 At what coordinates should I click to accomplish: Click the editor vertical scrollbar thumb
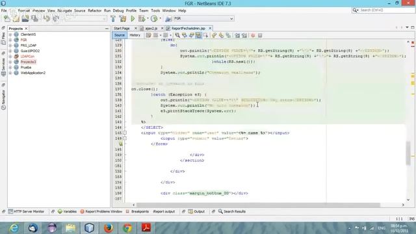pyautogui.click(x=408, y=153)
